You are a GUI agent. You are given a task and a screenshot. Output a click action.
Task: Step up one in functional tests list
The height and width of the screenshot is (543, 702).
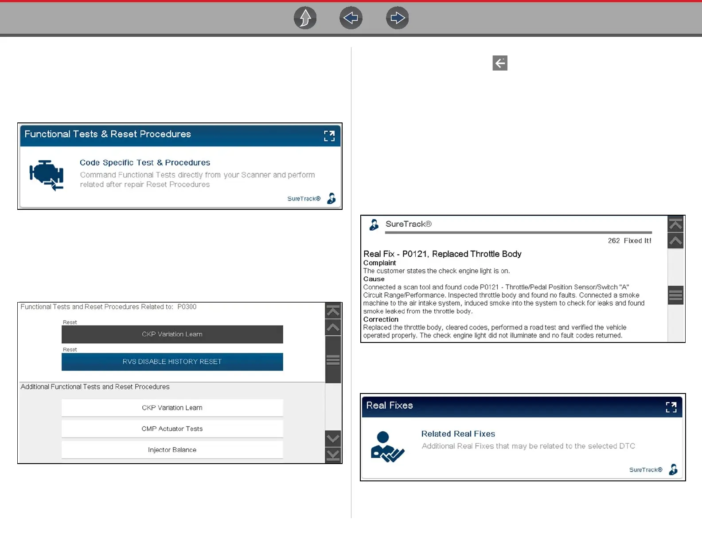point(333,328)
